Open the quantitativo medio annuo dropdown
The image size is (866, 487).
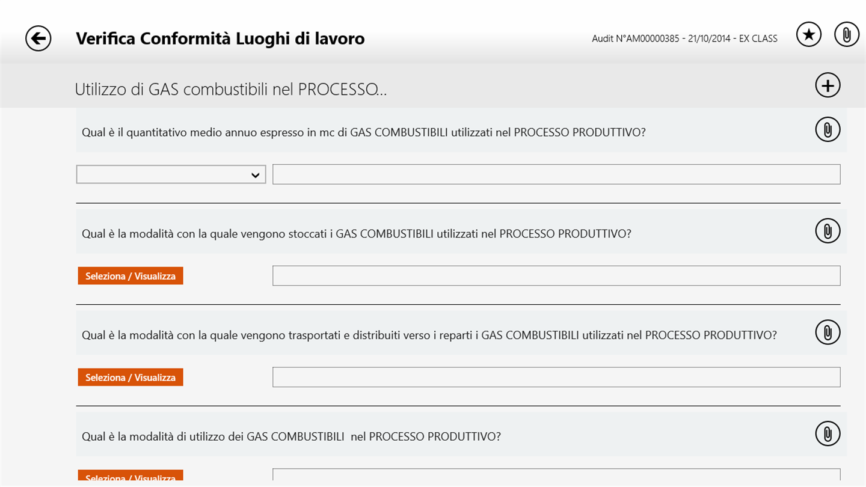point(171,174)
